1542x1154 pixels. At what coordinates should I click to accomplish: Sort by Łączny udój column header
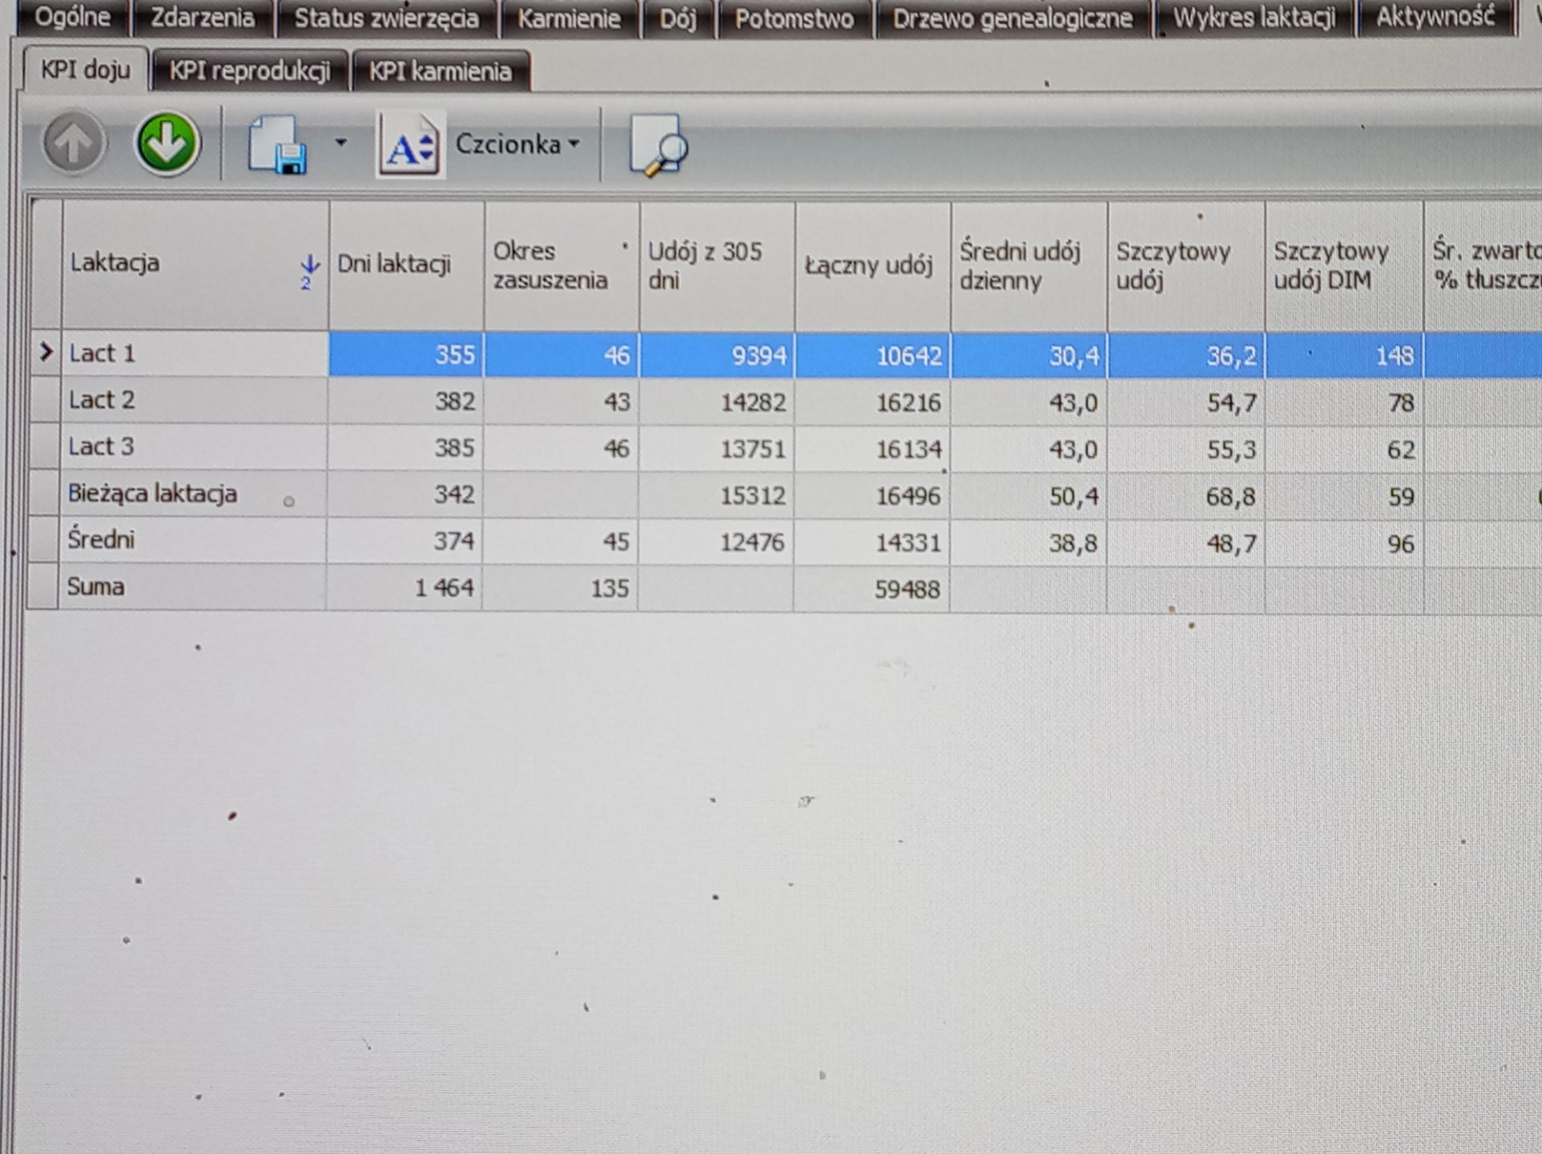869,266
